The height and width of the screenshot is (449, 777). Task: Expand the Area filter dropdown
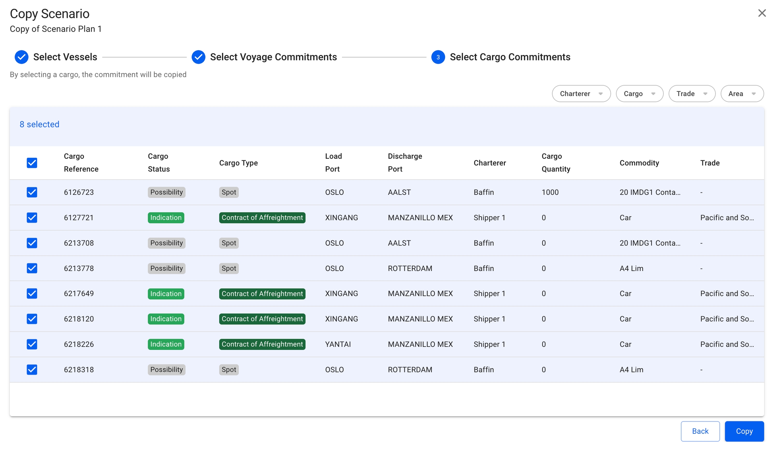point(742,94)
